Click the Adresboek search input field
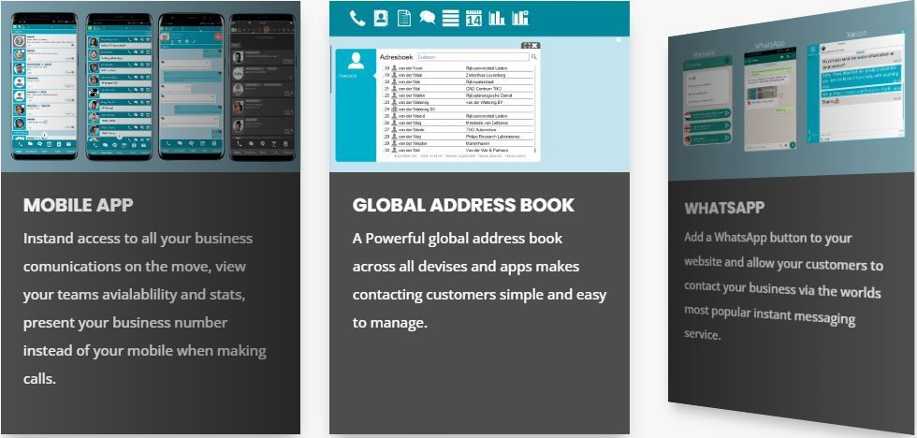The image size is (917, 438). [x=472, y=57]
